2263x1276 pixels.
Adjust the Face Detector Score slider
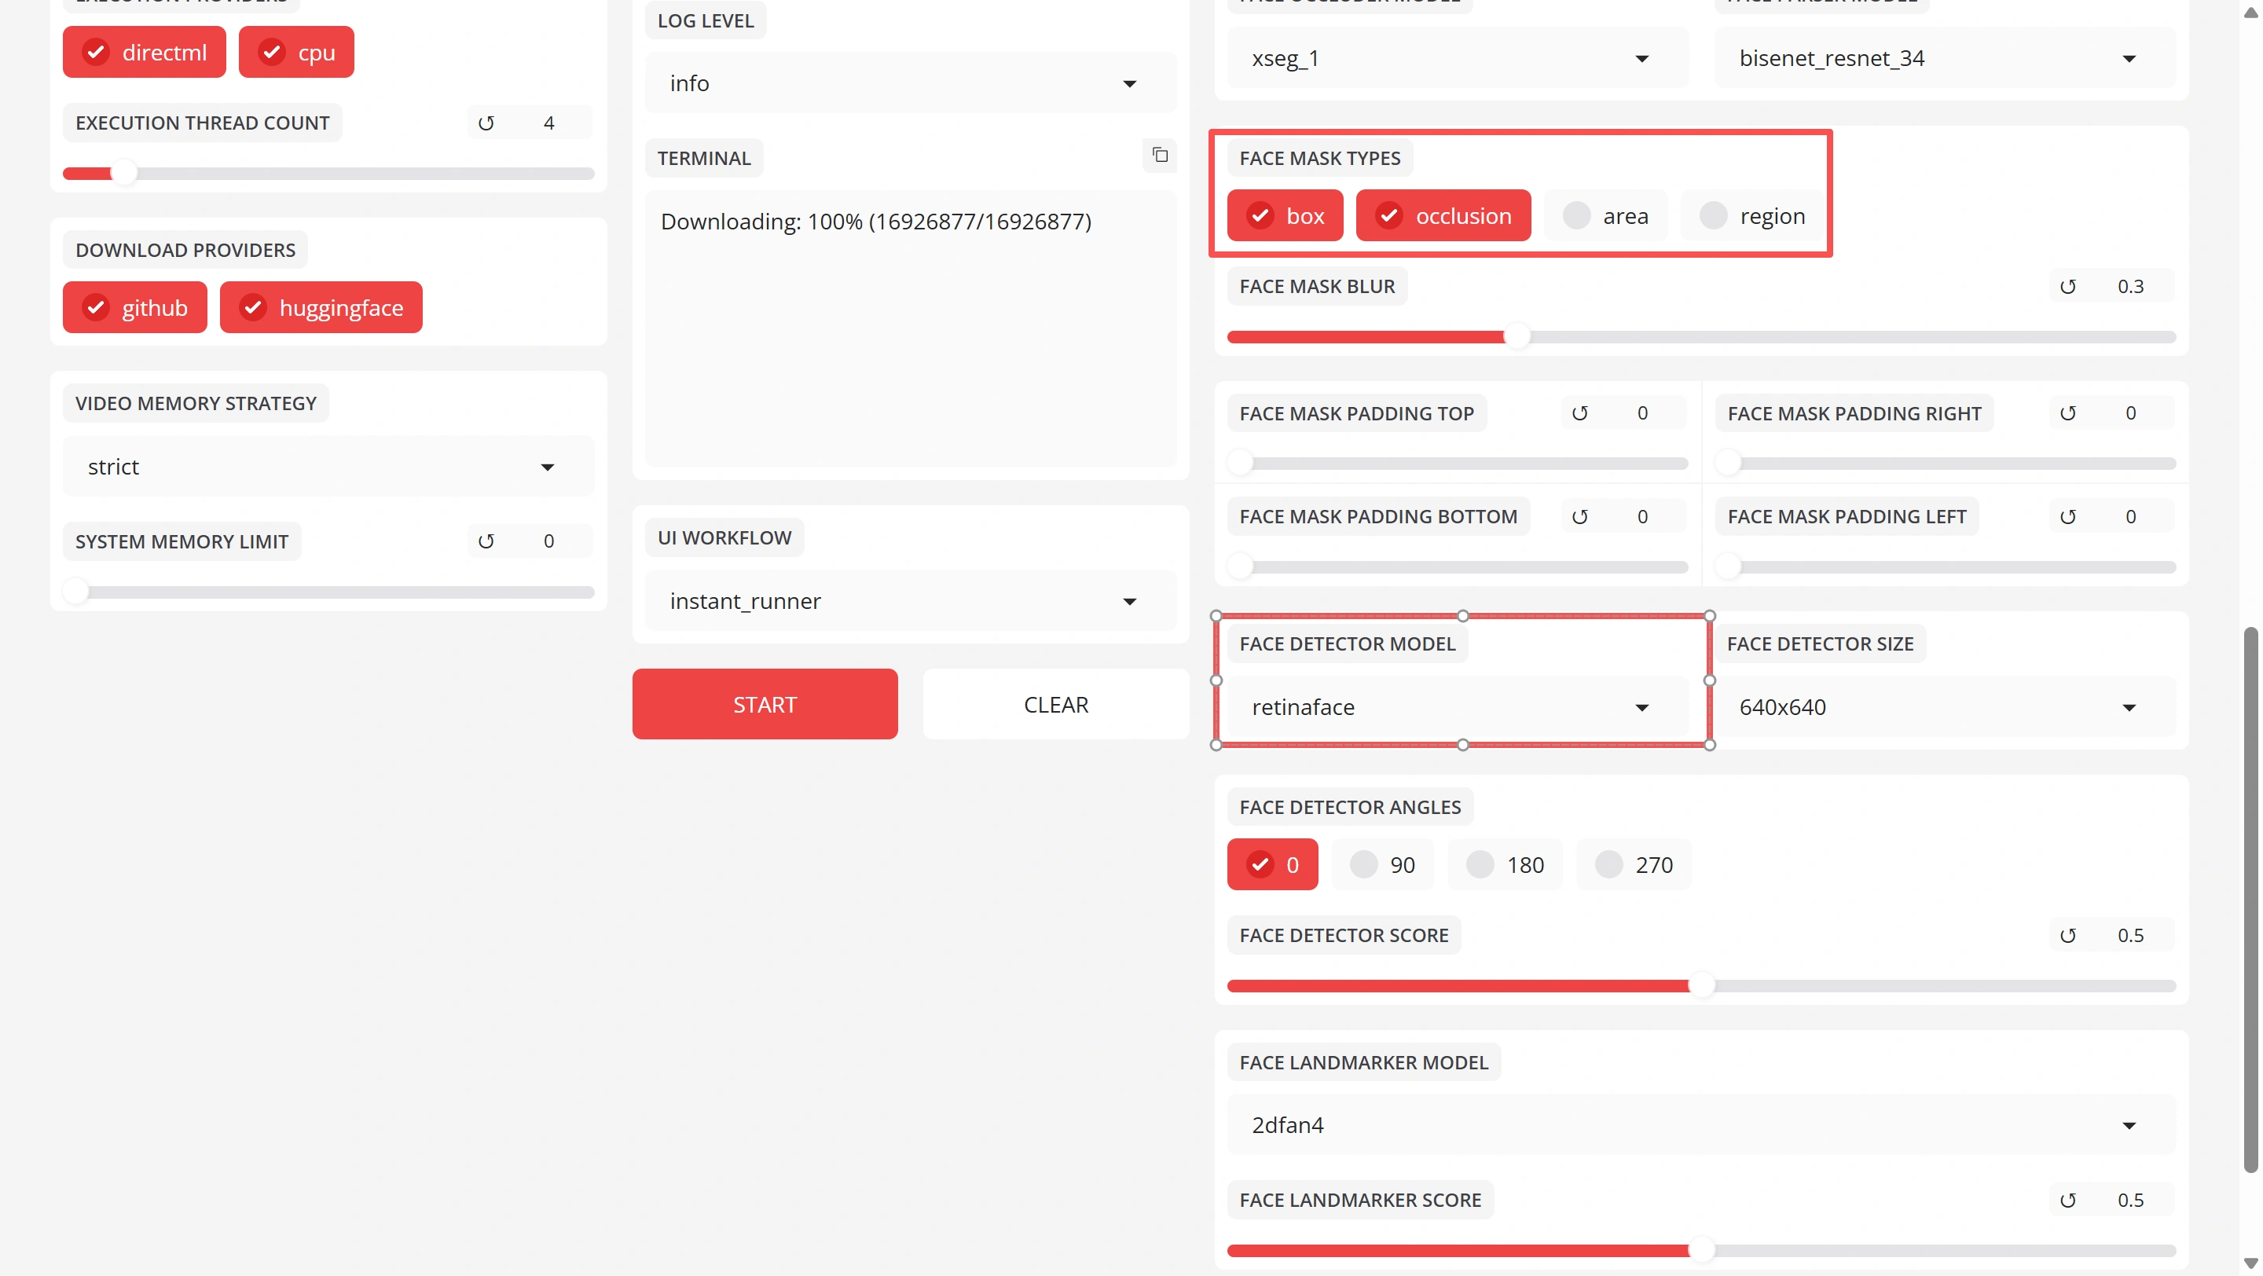1700,986
